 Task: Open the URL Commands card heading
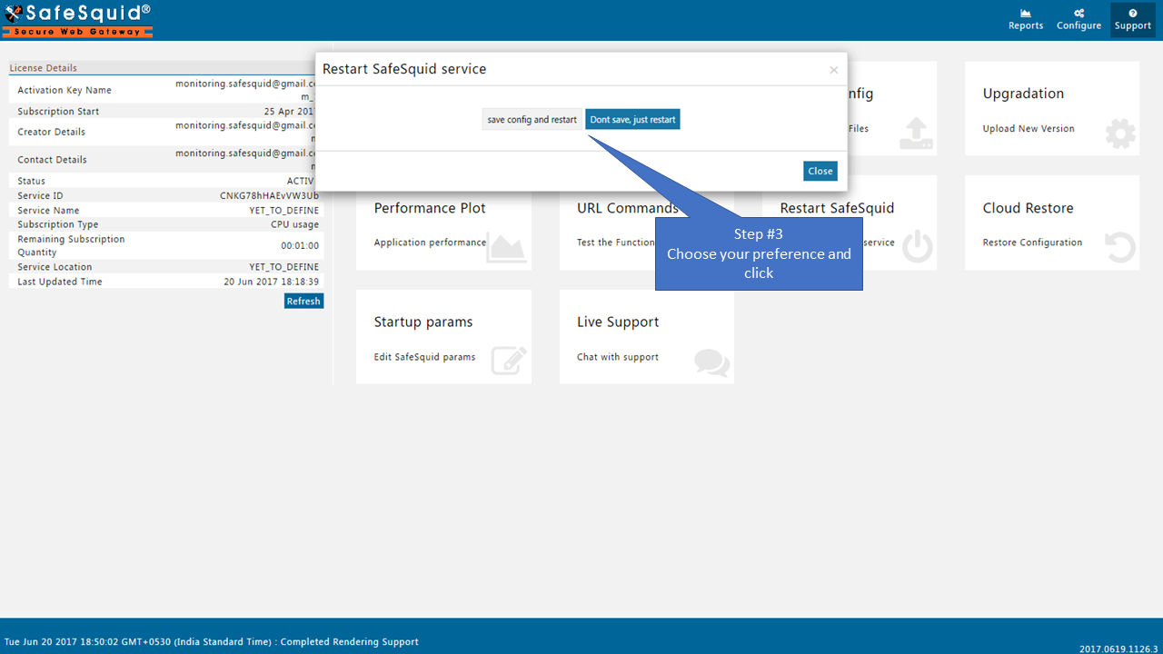click(628, 208)
